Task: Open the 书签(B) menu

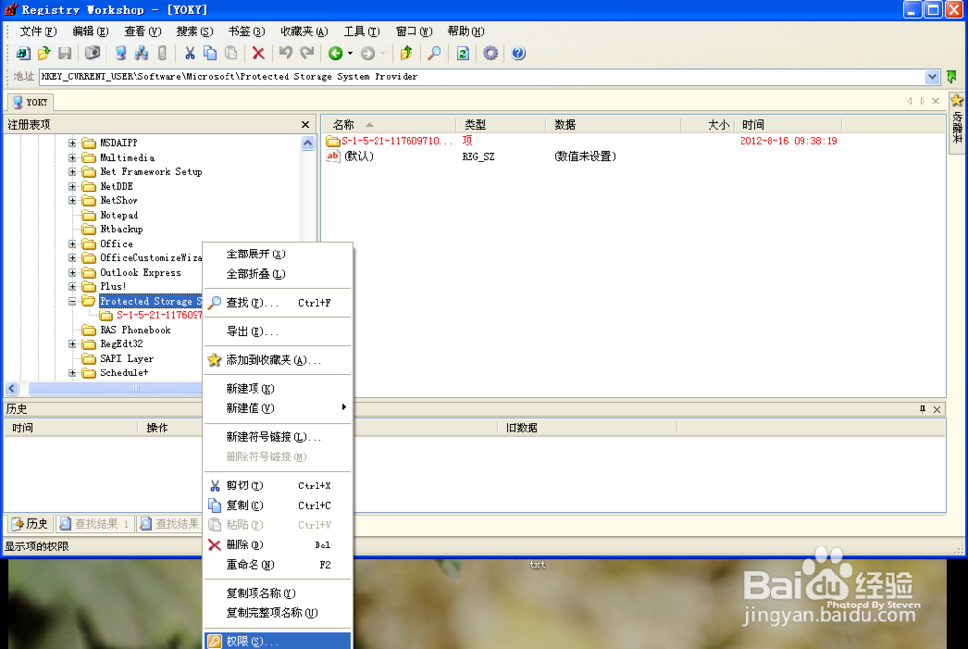Action: click(x=246, y=31)
